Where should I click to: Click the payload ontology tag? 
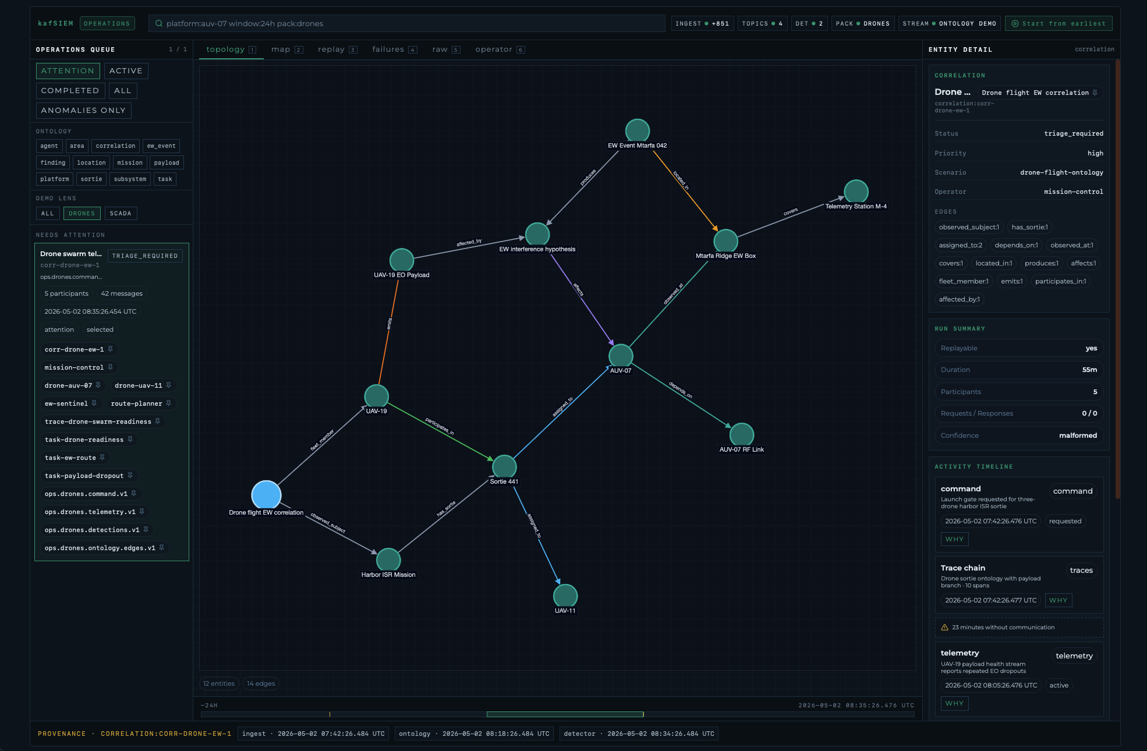(167, 163)
